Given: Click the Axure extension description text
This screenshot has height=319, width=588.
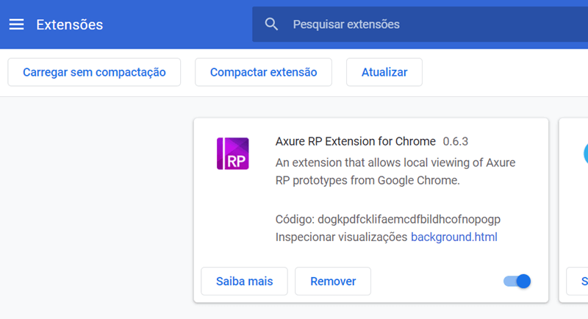Looking at the screenshot, I should (x=395, y=171).
